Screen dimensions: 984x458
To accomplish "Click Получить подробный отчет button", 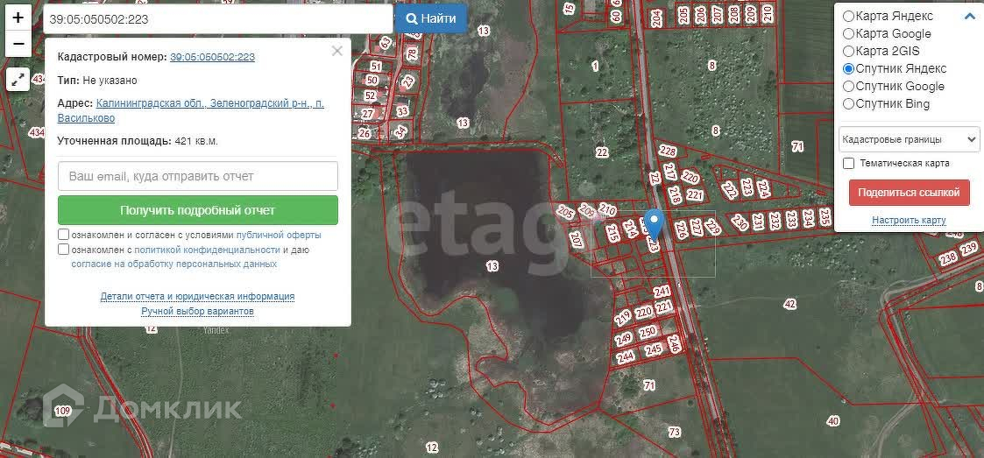I will [198, 210].
